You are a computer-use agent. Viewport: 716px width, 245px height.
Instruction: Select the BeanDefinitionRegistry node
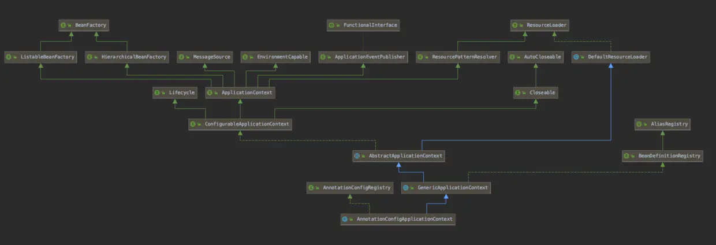662,156
